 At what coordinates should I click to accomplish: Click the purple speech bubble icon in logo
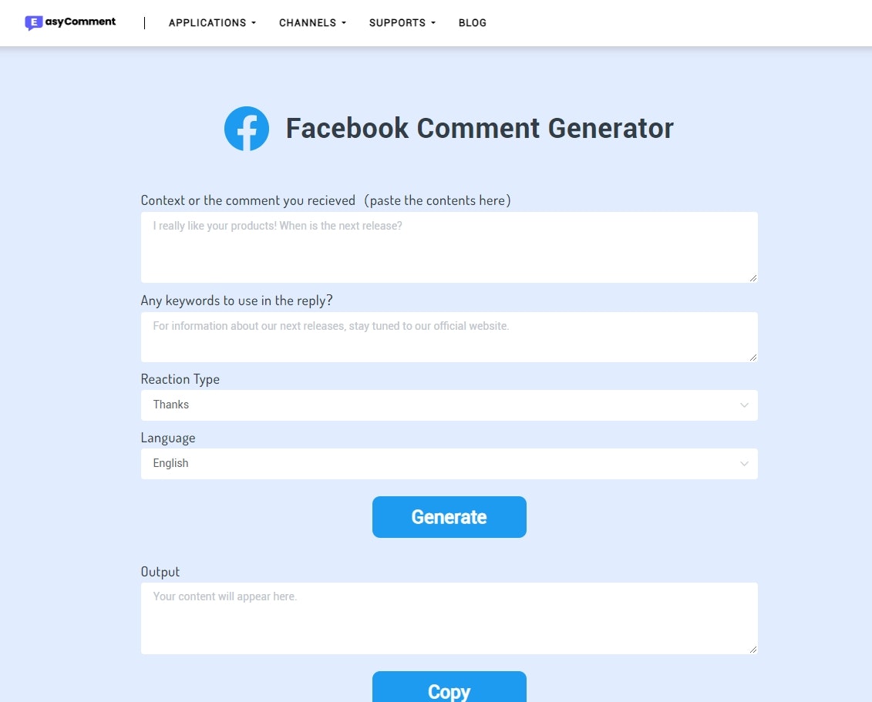pos(33,22)
